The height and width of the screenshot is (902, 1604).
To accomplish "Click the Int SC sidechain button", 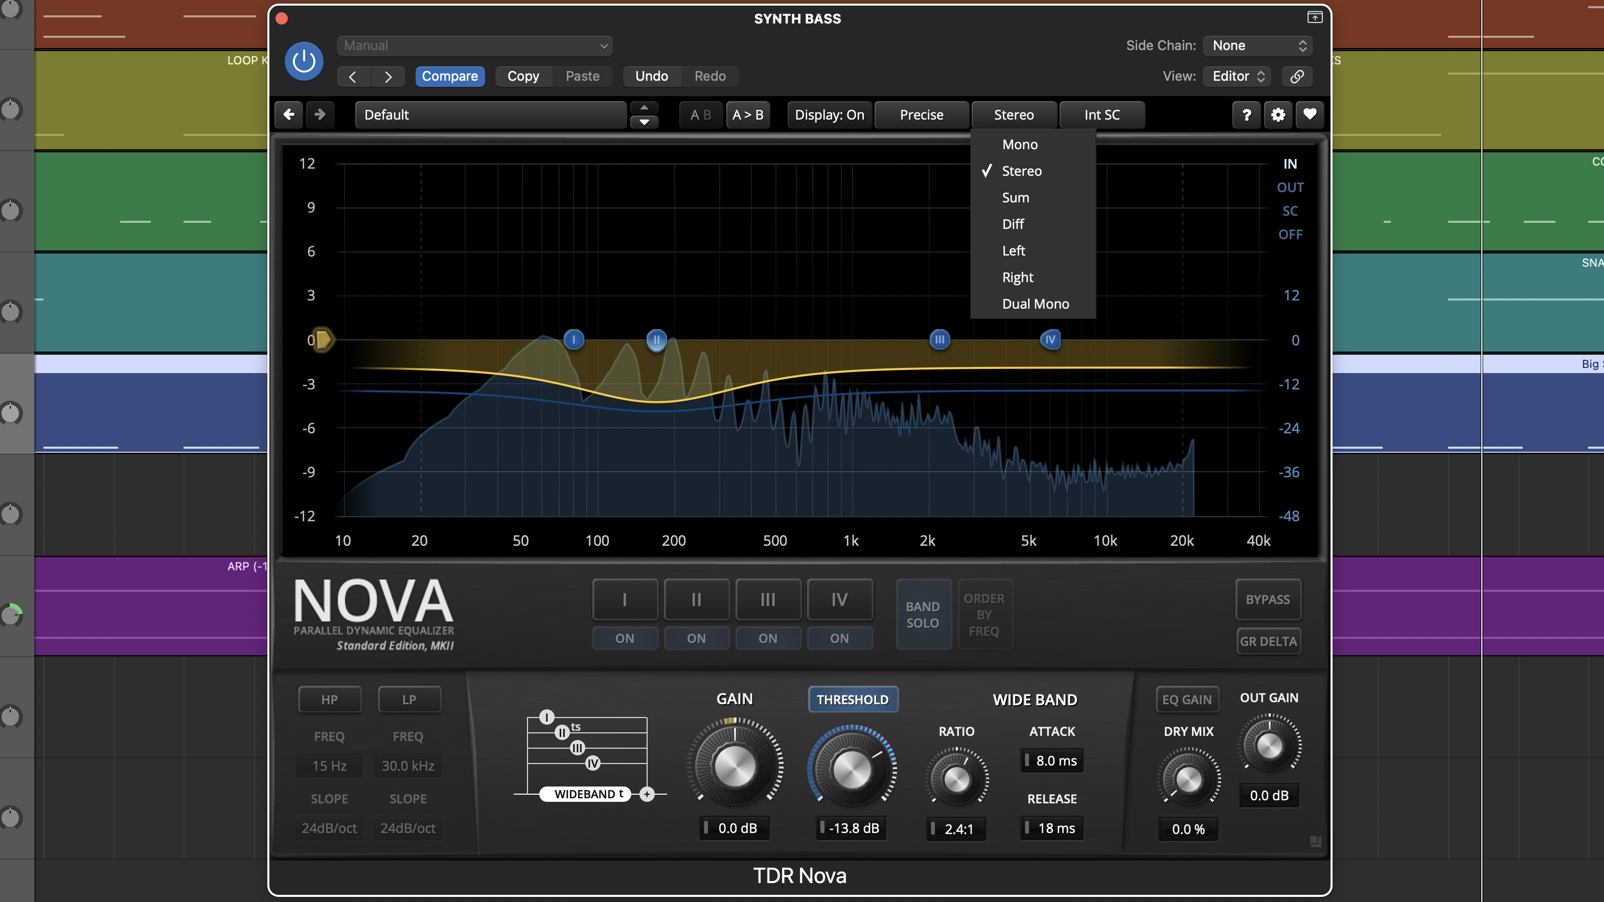I will (1102, 114).
